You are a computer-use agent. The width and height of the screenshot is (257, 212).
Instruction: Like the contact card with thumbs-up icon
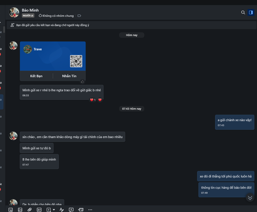(x=82, y=81)
